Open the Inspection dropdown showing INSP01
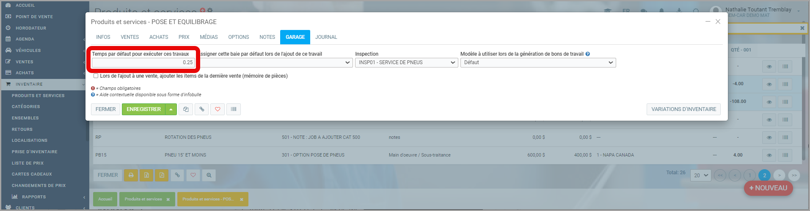The image size is (810, 211). pos(406,62)
